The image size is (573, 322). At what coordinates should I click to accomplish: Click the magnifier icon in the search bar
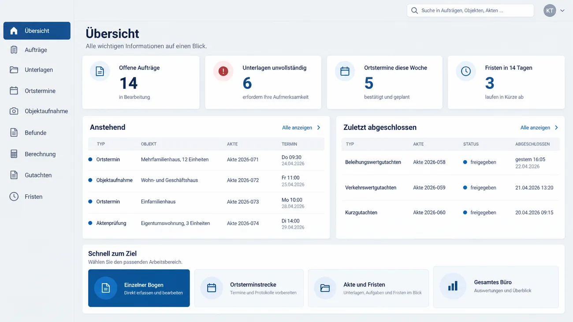(x=414, y=11)
